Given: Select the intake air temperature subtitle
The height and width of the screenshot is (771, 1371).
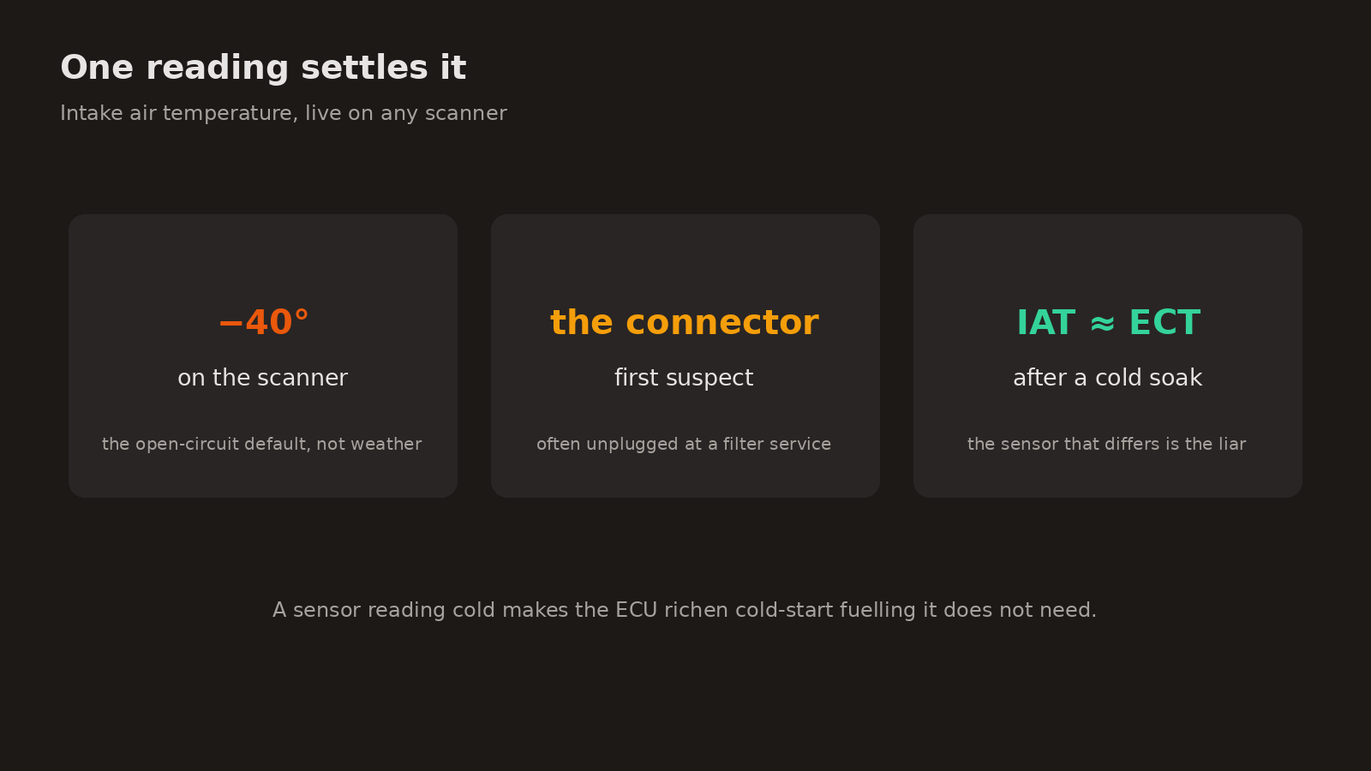Looking at the screenshot, I should (284, 113).
